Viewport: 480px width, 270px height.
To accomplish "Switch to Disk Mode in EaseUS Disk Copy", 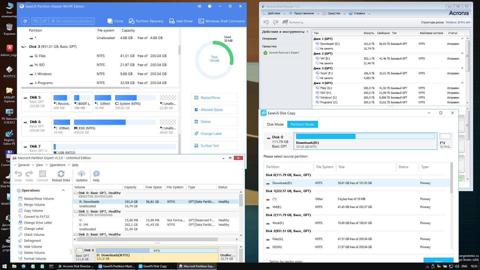I will pyautogui.click(x=275, y=124).
